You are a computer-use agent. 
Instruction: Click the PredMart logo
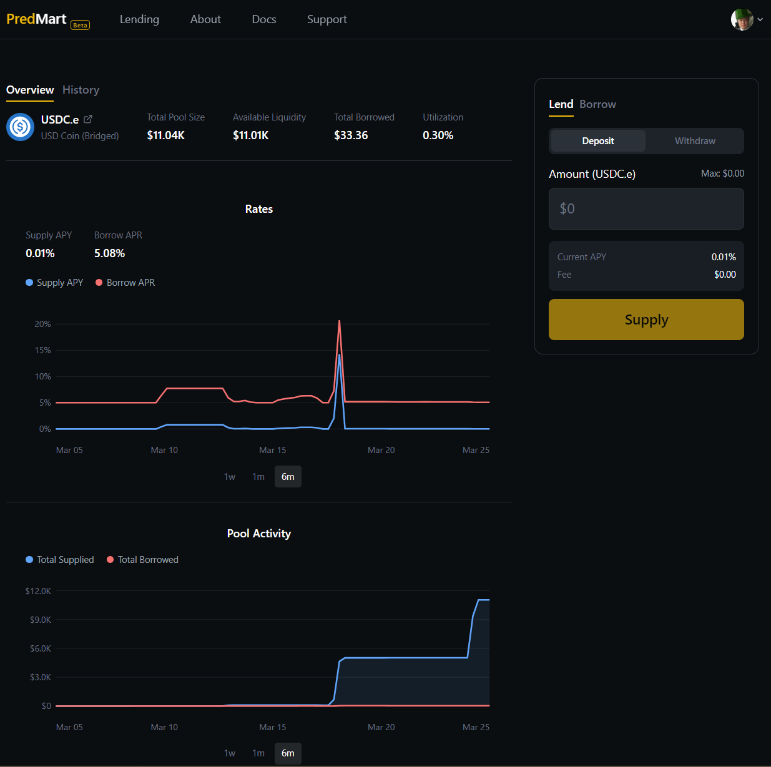pos(36,18)
